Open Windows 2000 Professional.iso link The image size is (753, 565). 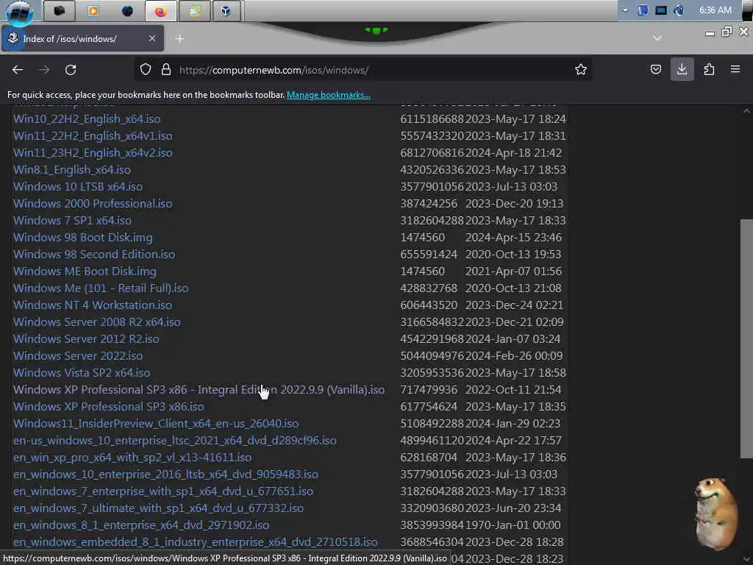(93, 203)
